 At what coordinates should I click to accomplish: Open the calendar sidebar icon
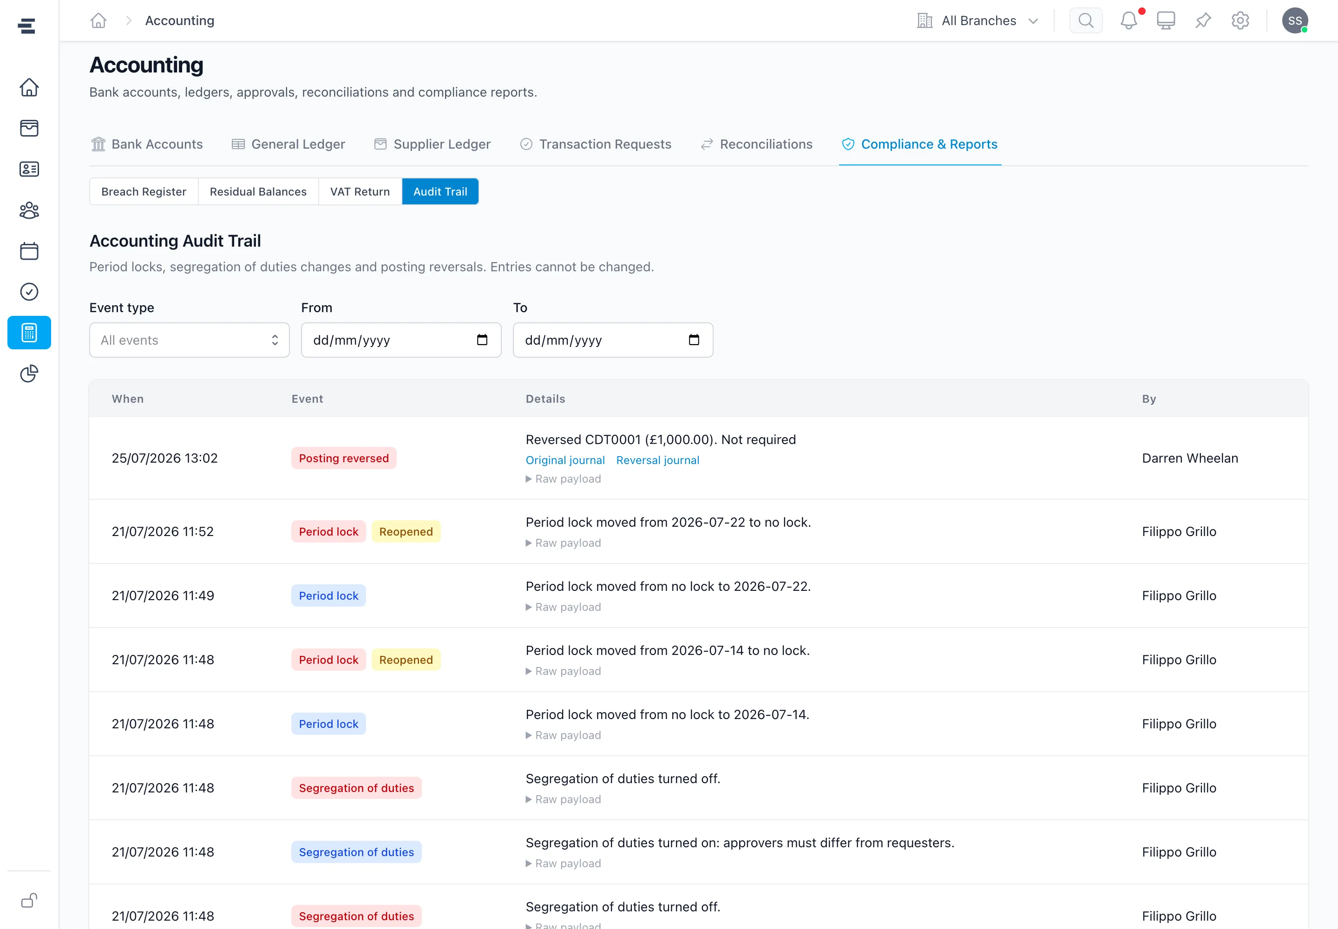click(x=29, y=251)
